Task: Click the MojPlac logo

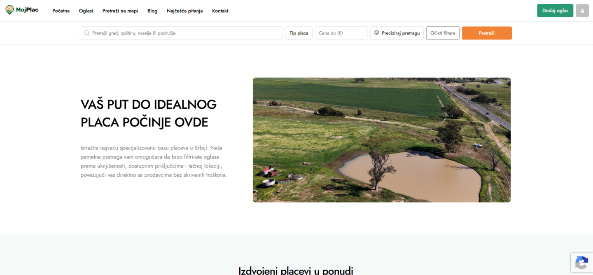Action: 22,10
